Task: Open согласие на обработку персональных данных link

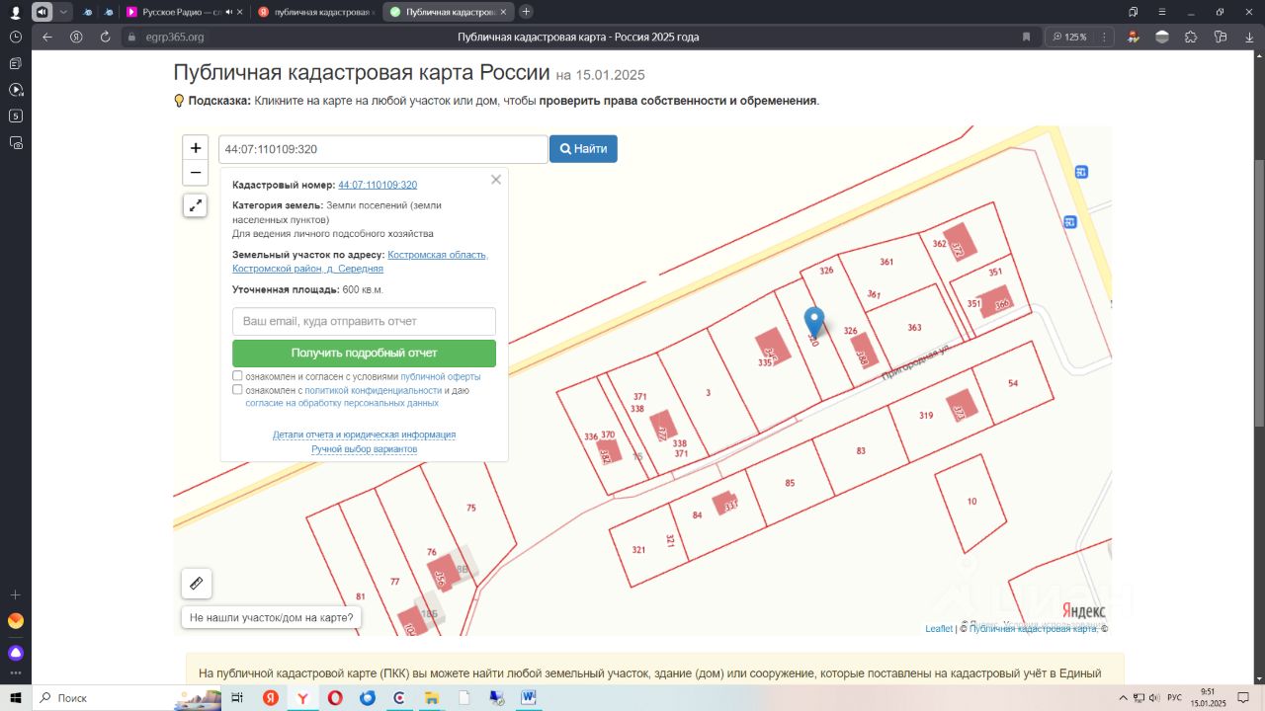Action: (342, 404)
